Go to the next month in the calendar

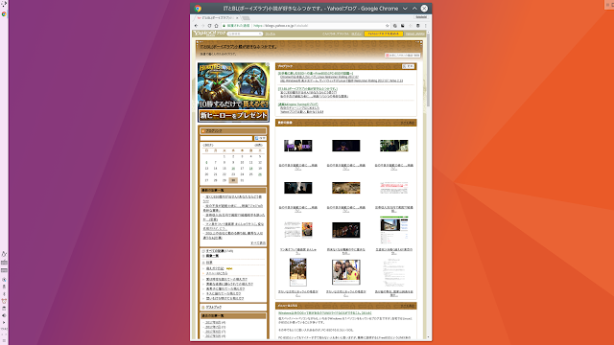point(258,145)
